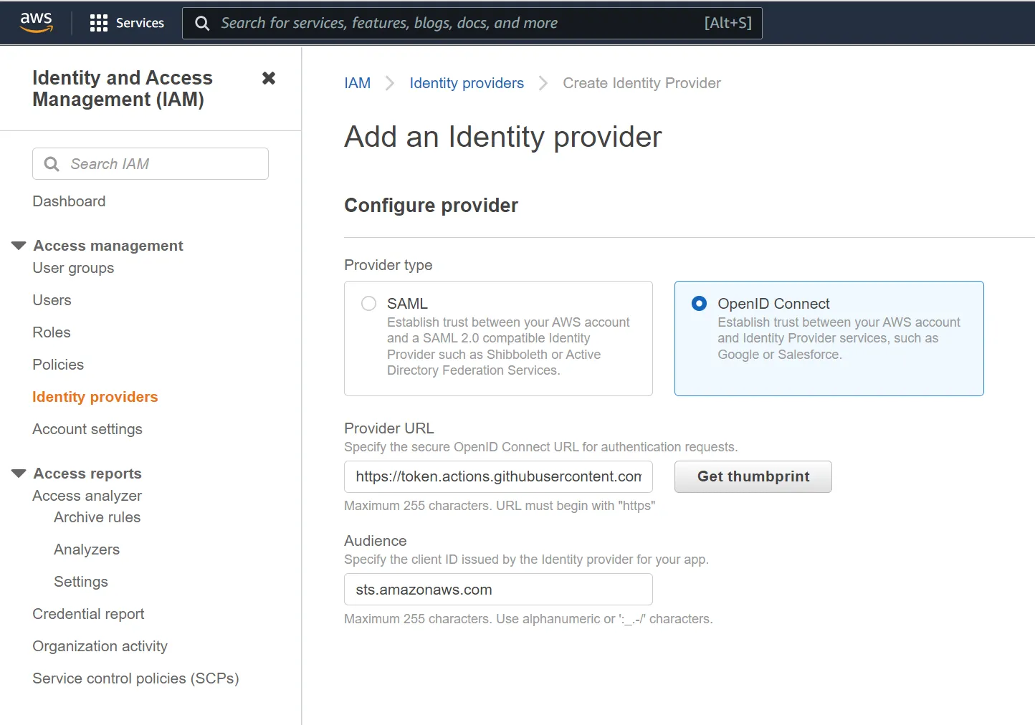View the Credential report
Viewport: 1035px width, 725px height.
(88, 614)
